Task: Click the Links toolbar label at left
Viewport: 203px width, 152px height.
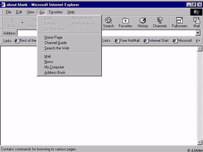Action: [8, 41]
